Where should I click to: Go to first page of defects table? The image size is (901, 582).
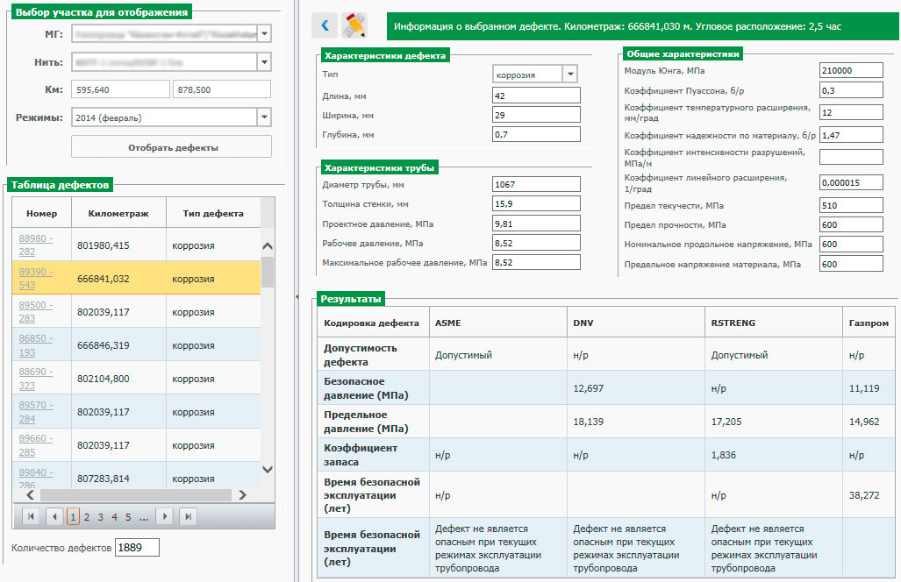[x=31, y=516]
